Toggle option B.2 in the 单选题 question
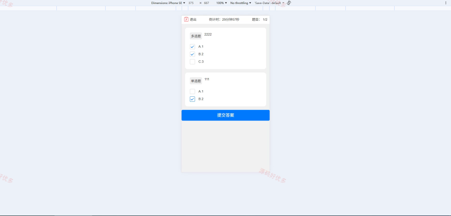Viewport: 451px width, 216px height. (x=192, y=99)
